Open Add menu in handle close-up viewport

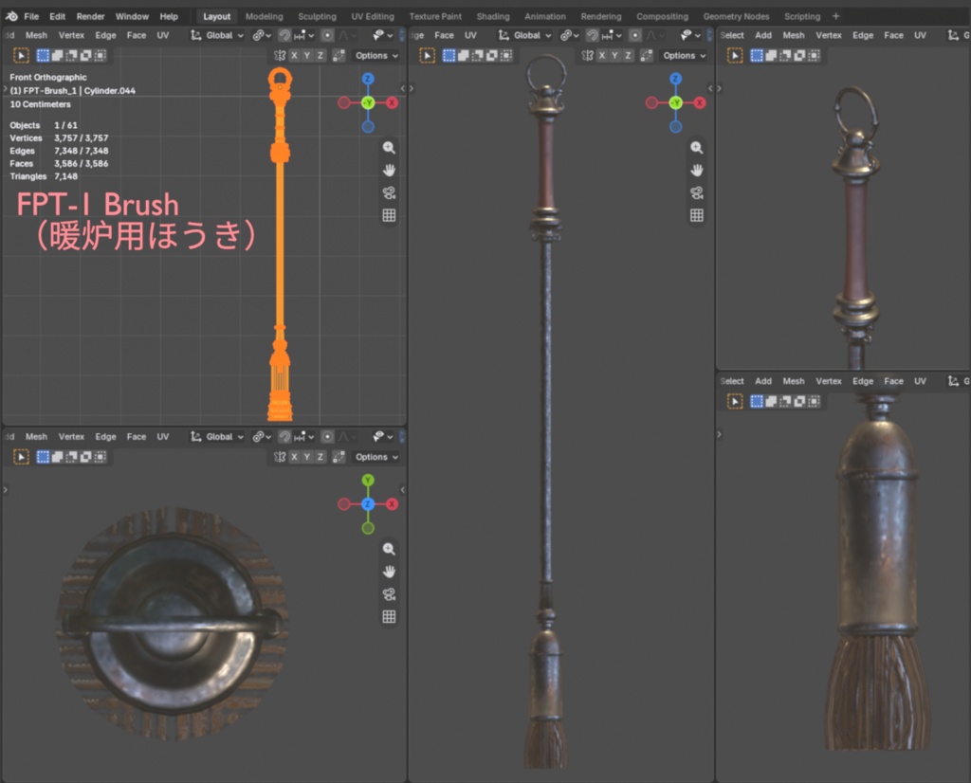763,35
